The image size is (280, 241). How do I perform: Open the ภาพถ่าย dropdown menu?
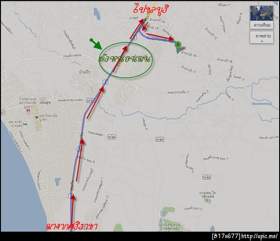(262, 37)
